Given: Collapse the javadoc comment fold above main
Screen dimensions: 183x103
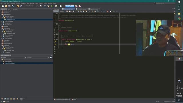Looking at the screenshot, I should pyautogui.click(x=57, y=34).
